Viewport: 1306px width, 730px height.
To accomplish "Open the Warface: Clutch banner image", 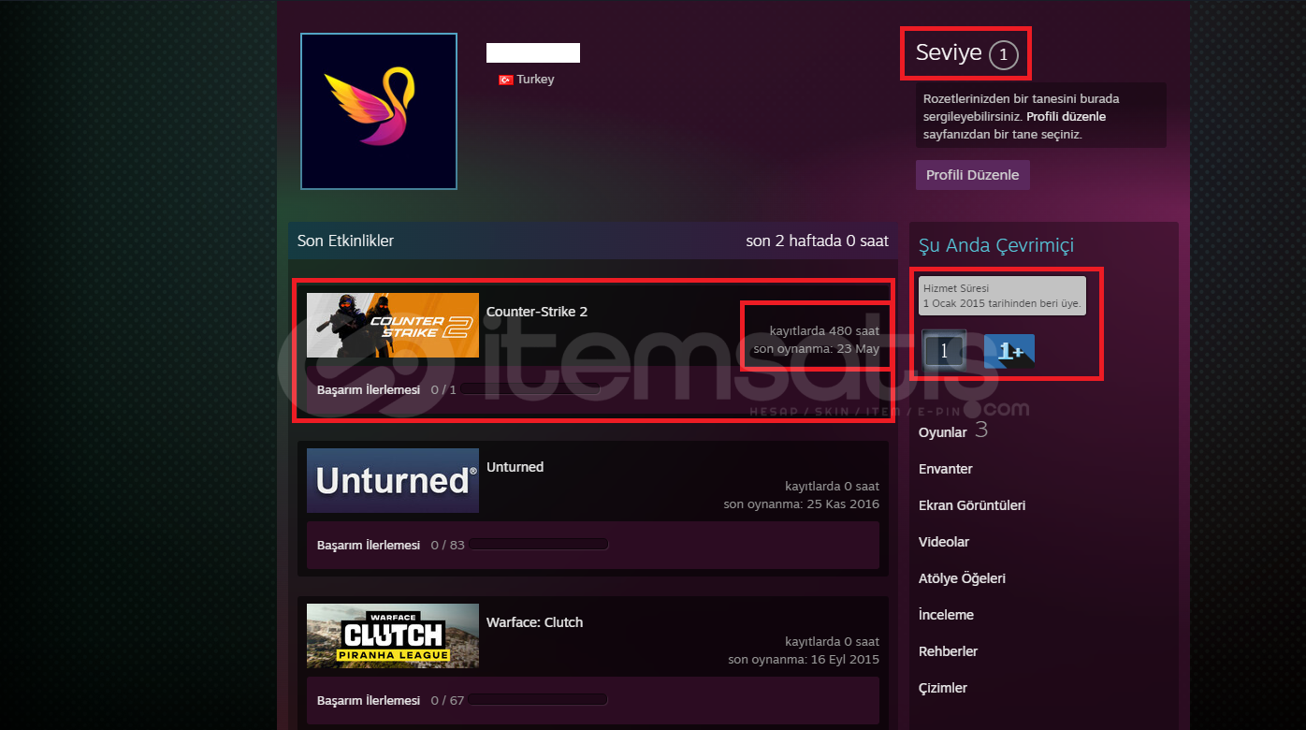I will coord(393,636).
